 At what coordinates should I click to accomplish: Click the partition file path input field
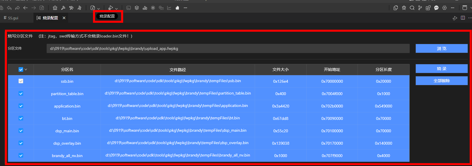coord(228,48)
